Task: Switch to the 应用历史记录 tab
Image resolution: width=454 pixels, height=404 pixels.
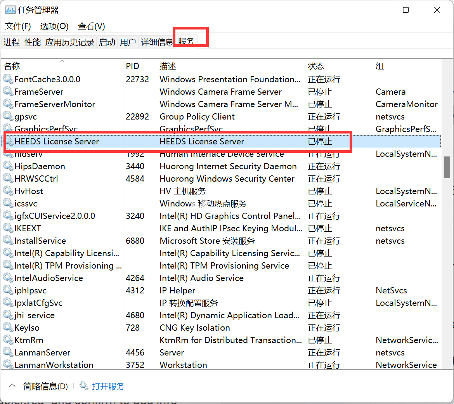Action: point(70,42)
